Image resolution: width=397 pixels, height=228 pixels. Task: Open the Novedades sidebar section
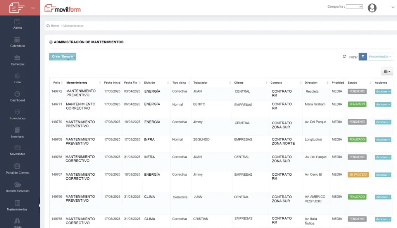17,151
